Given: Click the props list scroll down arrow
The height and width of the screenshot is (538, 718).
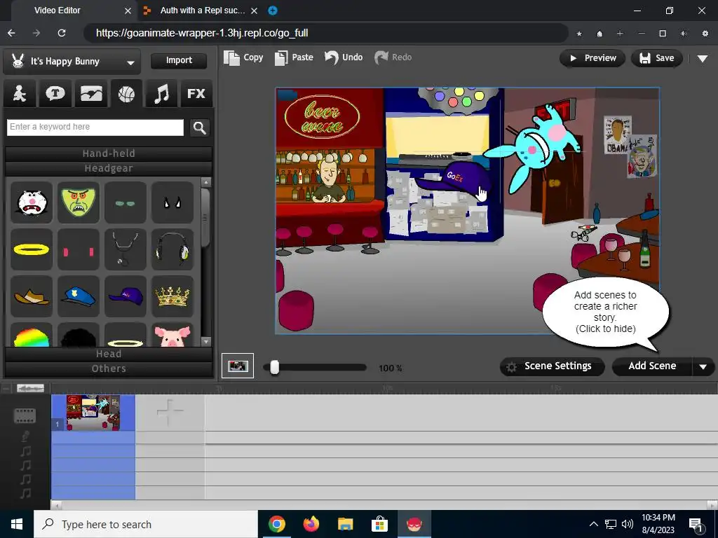Looking at the screenshot, I should 206,342.
